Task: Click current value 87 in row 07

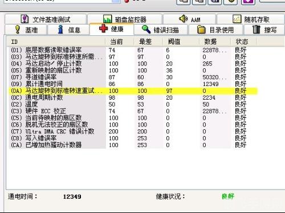Action: pyautogui.click(x=112, y=77)
